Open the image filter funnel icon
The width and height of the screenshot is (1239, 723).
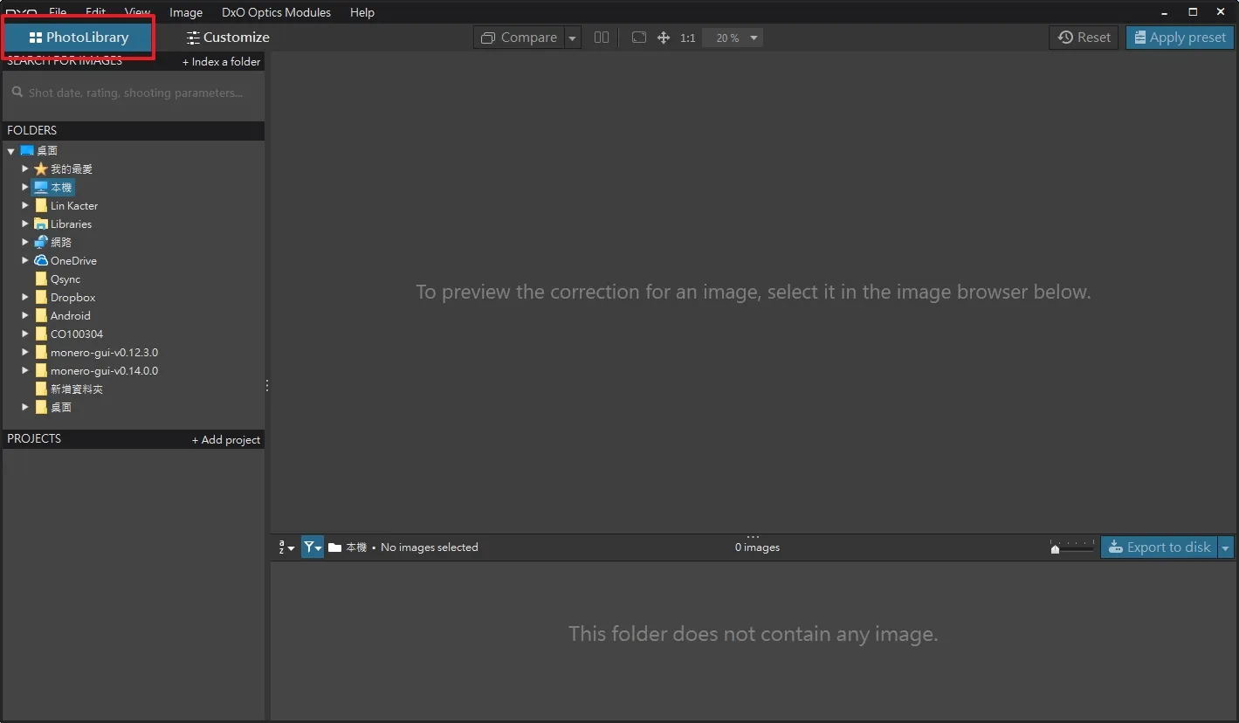click(x=312, y=547)
